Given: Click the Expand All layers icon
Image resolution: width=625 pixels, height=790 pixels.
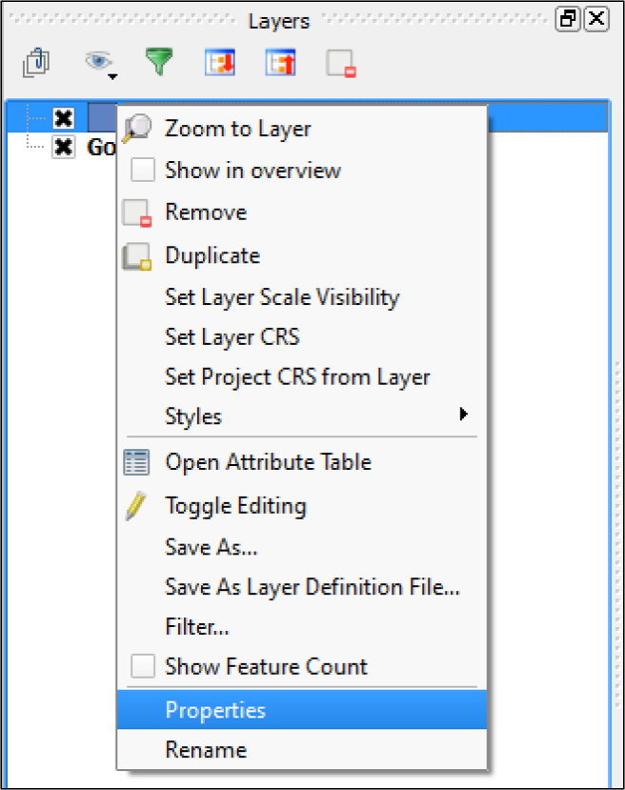Looking at the screenshot, I should click(219, 63).
